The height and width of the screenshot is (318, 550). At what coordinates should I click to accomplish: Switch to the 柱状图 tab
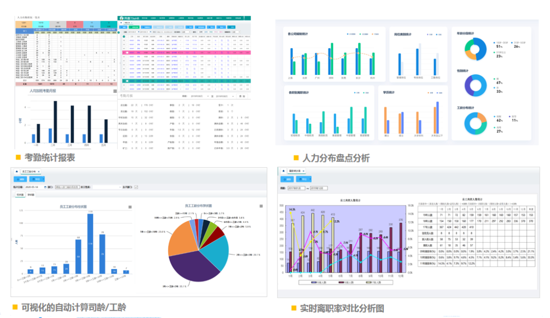click(20, 195)
